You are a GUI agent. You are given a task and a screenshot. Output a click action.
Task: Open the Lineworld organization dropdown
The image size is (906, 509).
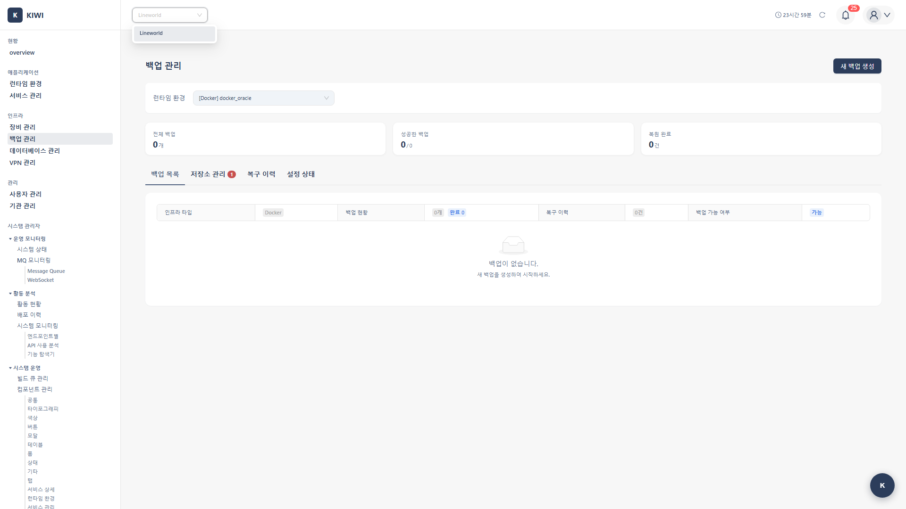pyautogui.click(x=170, y=15)
